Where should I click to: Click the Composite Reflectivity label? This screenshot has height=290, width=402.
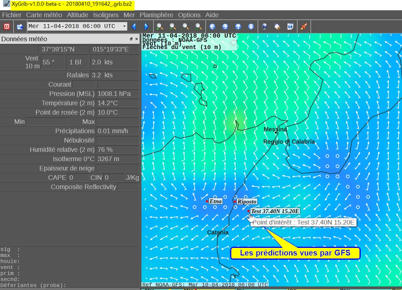pyautogui.click(x=83, y=187)
